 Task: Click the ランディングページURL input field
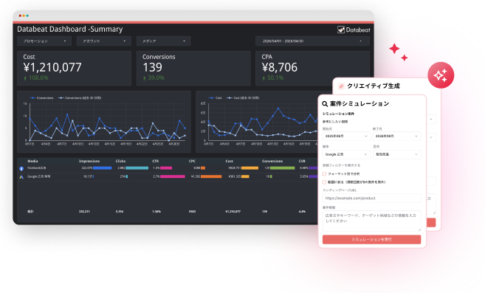tap(371, 198)
